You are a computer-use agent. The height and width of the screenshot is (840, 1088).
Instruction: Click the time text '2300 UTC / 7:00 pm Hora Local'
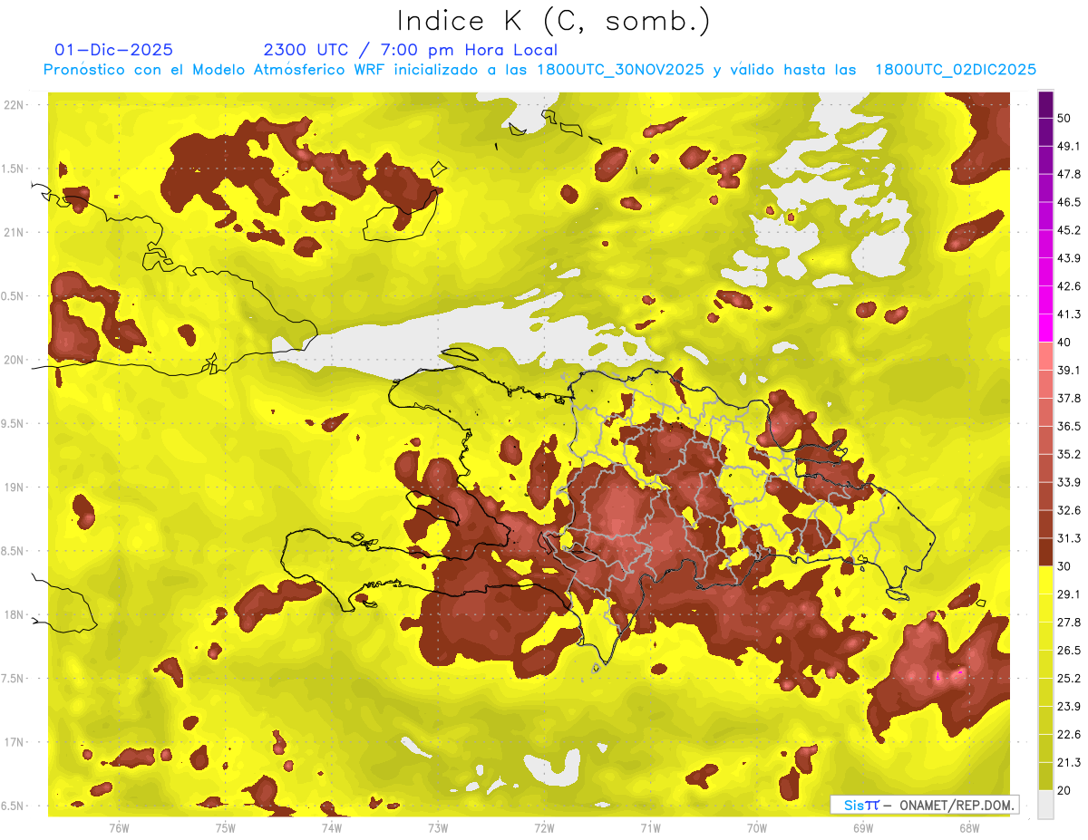(410, 50)
